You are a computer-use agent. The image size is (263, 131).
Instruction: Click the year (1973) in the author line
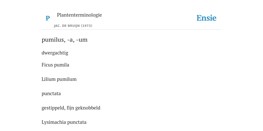click(x=87, y=26)
